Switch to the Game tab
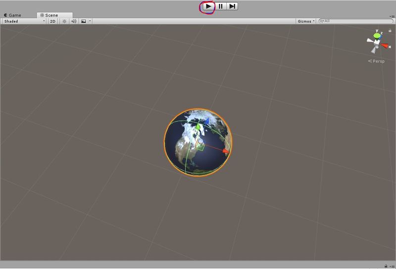This screenshot has width=396, height=269. [13, 15]
